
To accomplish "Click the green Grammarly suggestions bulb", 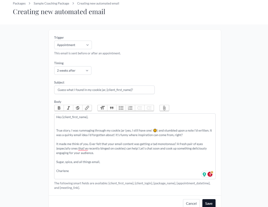I will (204, 174).
